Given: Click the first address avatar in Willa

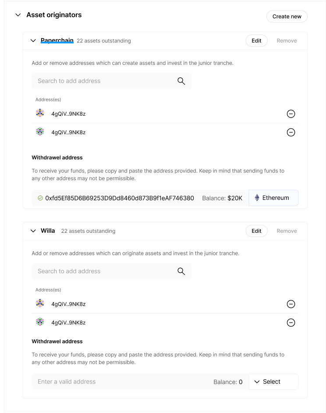Looking at the screenshot, I should (40, 303).
